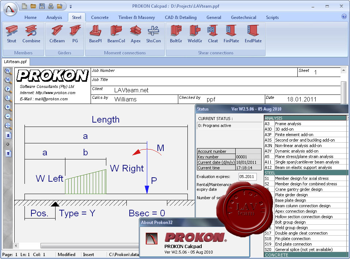Click the vertical scrollbar of the document
This screenshot has width=350, height=259.
343,91
